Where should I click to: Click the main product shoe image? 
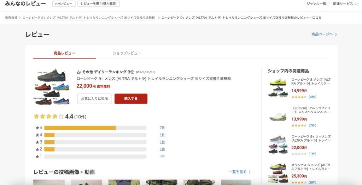pyautogui.click(x=52, y=87)
